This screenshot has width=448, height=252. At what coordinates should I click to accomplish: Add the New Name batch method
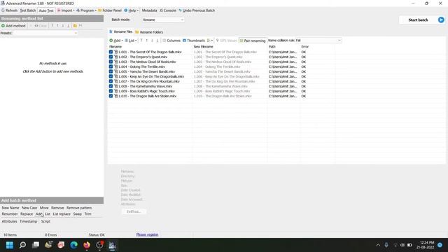coord(10,208)
